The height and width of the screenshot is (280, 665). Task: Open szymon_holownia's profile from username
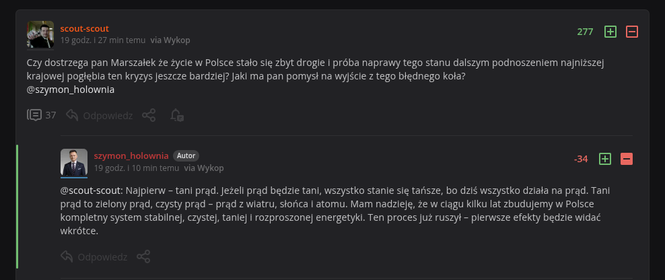click(x=131, y=155)
